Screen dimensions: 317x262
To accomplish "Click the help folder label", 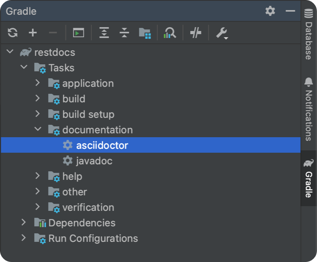I will [x=73, y=176].
